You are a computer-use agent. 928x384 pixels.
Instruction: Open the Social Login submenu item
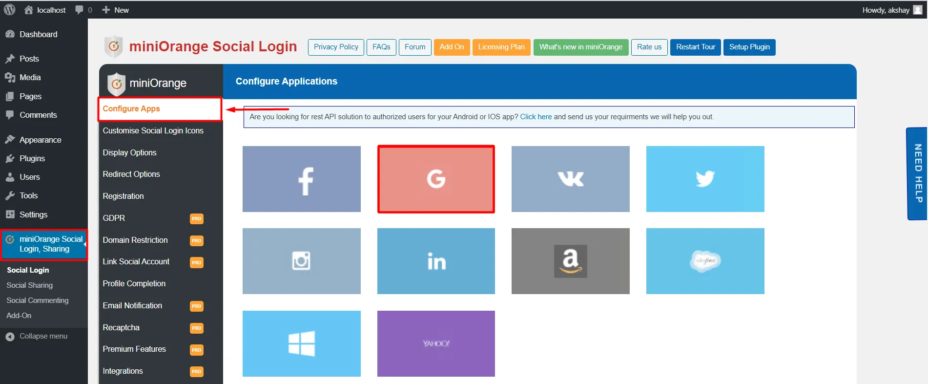pyautogui.click(x=28, y=270)
